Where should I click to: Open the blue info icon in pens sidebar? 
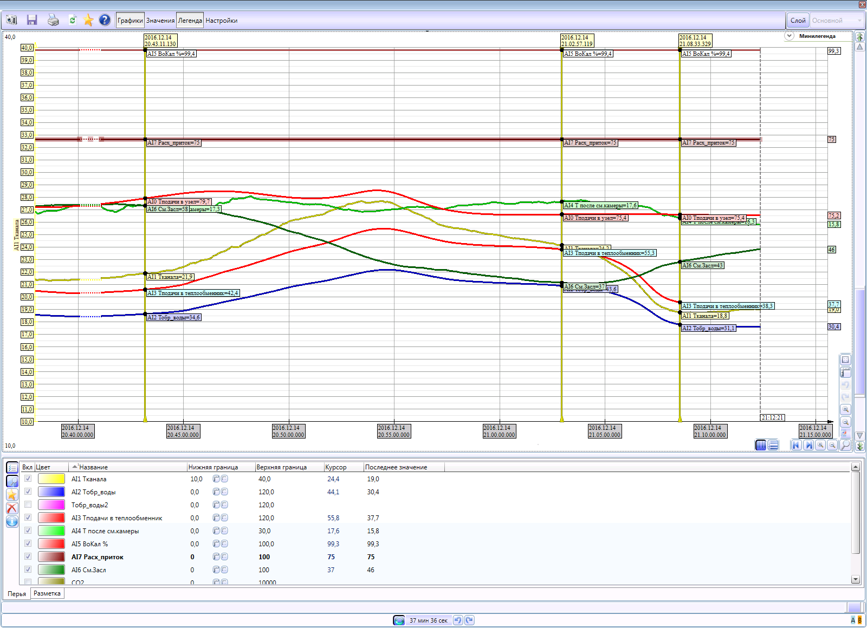point(12,522)
